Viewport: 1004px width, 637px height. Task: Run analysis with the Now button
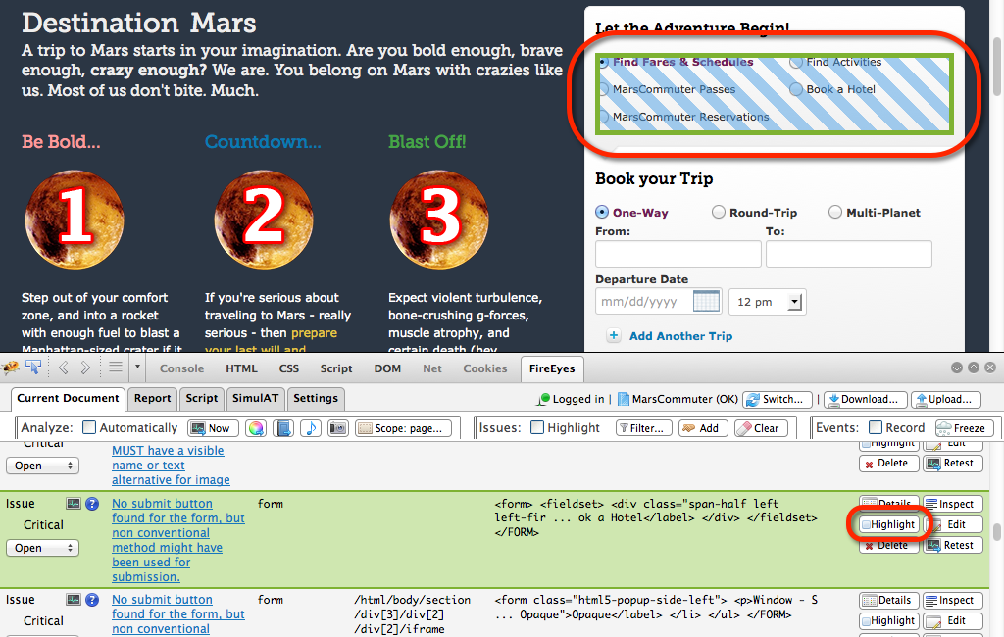[x=213, y=428]
